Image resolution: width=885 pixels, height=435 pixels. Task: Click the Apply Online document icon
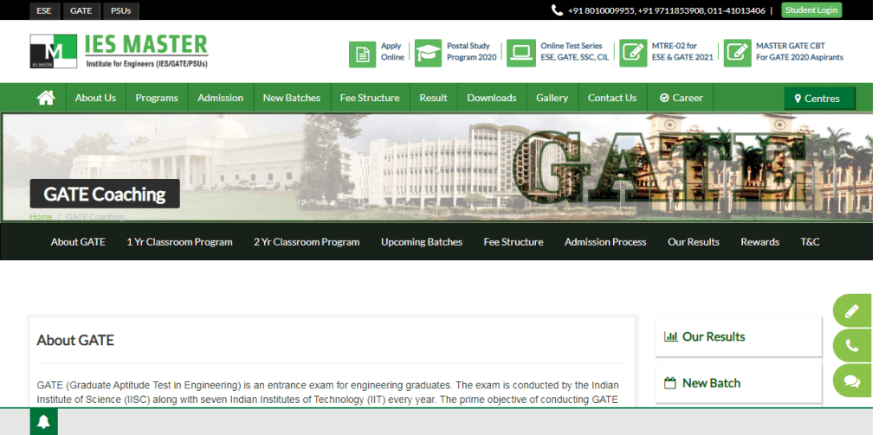click(362, 53)
